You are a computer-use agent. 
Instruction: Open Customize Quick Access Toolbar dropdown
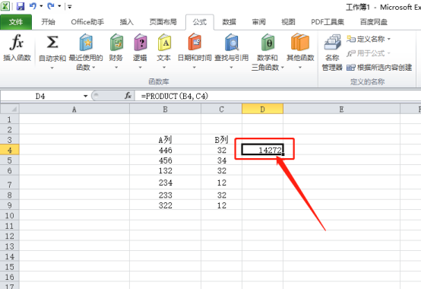click(x=70, y=6)
